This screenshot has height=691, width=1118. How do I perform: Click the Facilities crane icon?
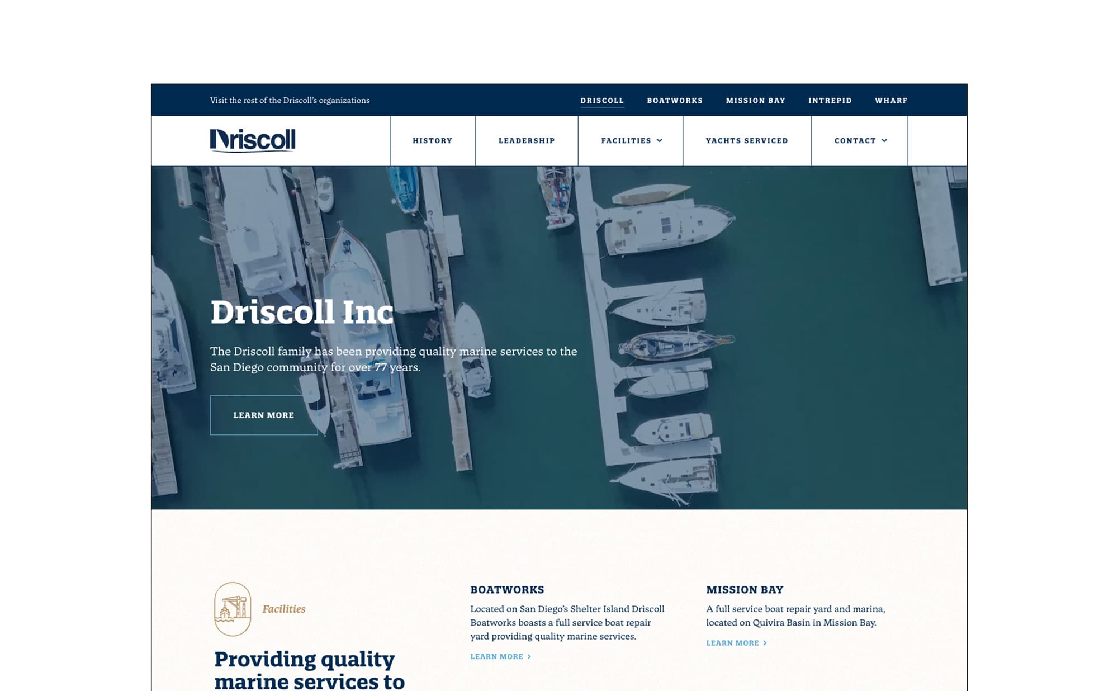233,609
